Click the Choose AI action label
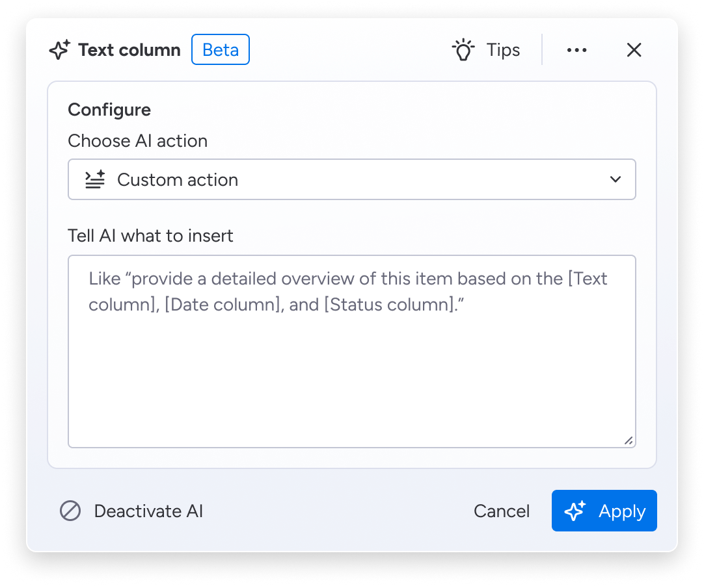The width and height of the screenshot is (704, 586). click(x=137, y=141)
